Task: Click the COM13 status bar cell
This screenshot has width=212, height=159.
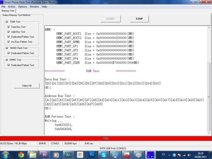Action: pyautogui.click(x=55, y=143)
